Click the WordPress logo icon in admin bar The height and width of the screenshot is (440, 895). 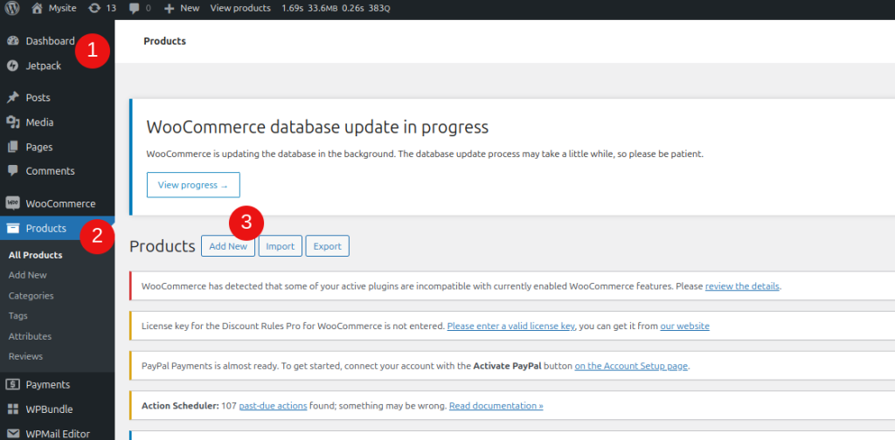12,9
